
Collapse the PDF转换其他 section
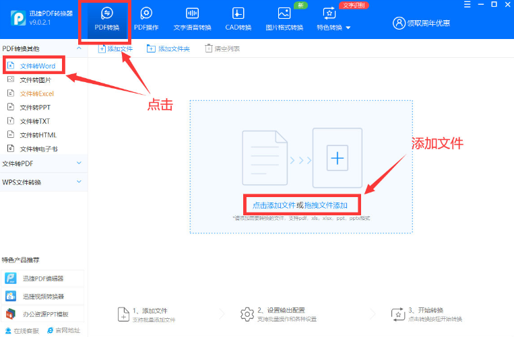79,48
